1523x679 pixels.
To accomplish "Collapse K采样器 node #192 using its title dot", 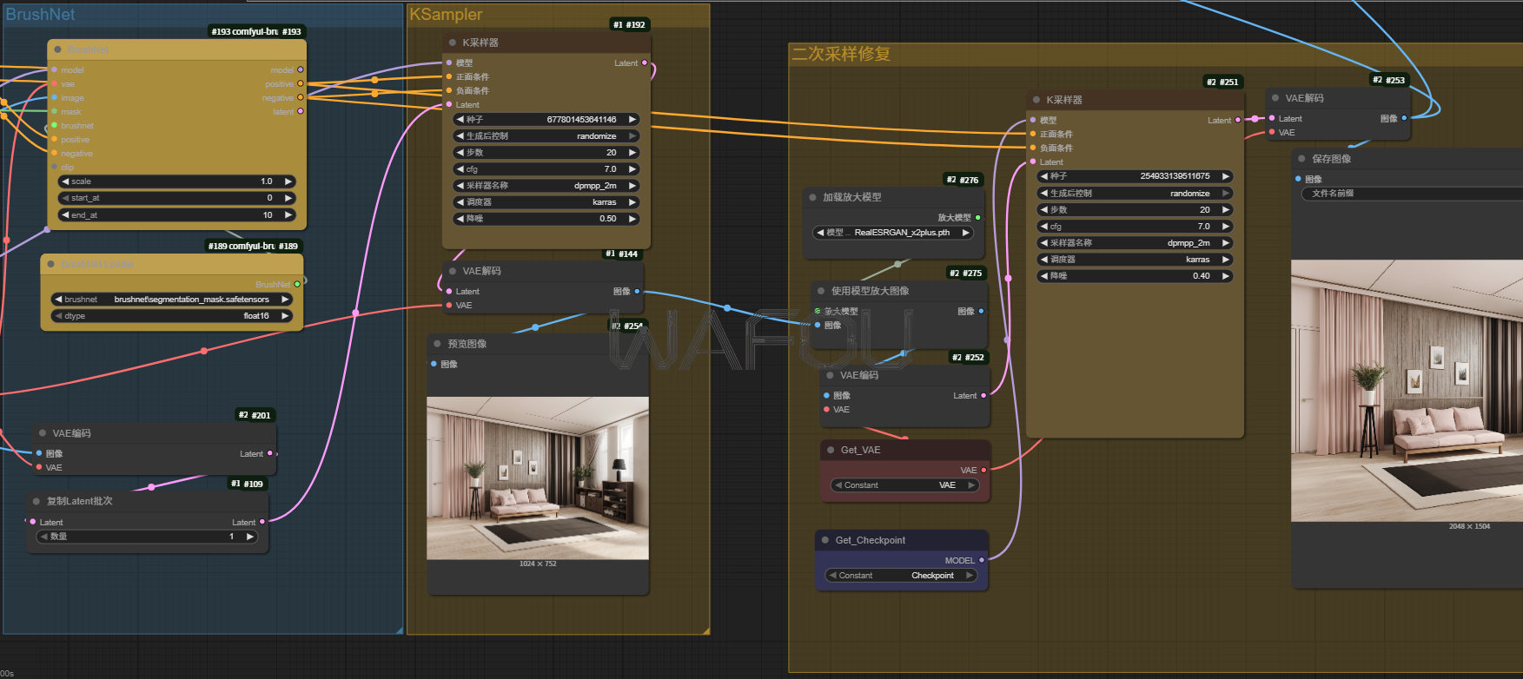I will 453,43.
